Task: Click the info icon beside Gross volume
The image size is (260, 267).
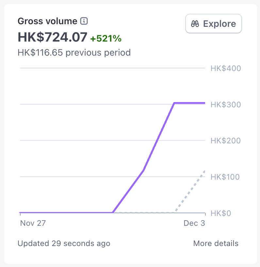Action: [x=84, y=22]
